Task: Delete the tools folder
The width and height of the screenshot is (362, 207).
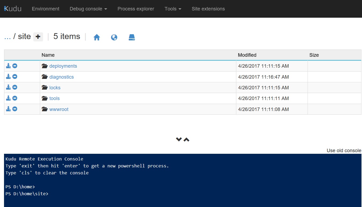Action: coord(15,98)
